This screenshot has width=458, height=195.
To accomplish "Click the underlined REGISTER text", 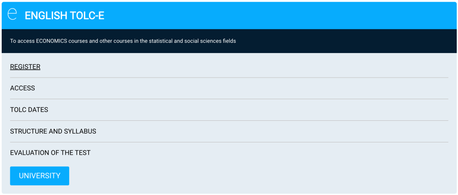I will [25, 67].
